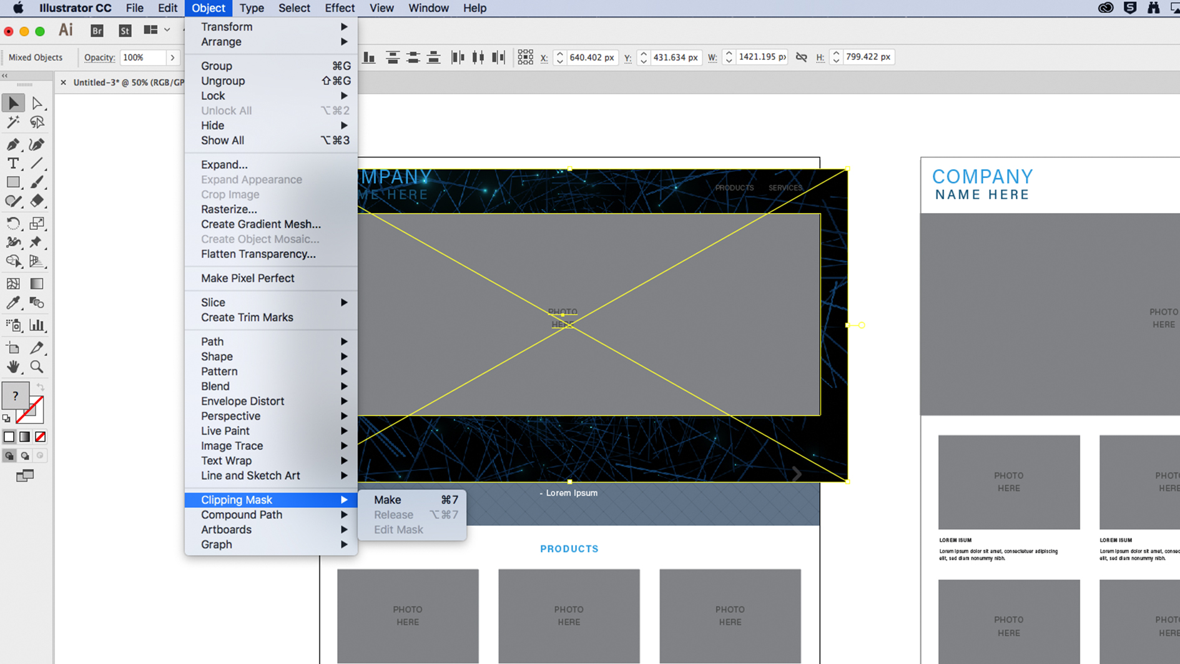Edit the Opacity value field
Image resolution: width=1180 pixels, height=664 pixels.
click(x=144, y=57)
